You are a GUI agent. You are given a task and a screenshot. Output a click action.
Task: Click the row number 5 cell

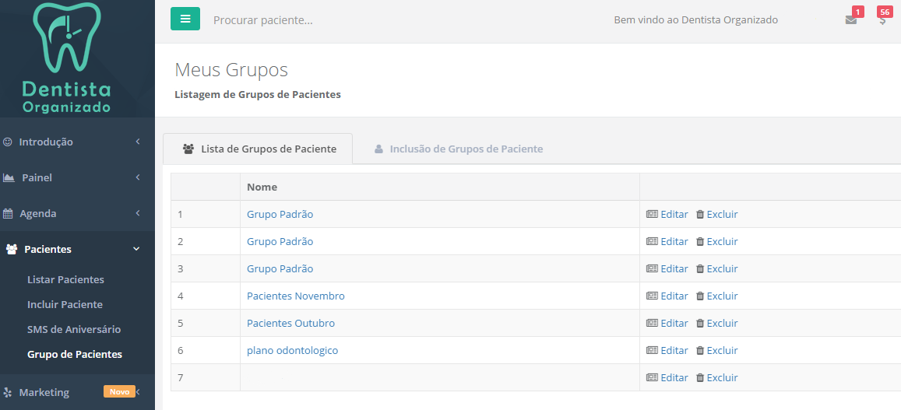coord(206,324)
